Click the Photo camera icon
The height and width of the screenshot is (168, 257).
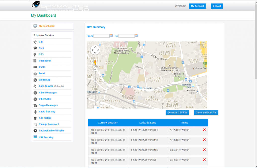click(35, 67)
